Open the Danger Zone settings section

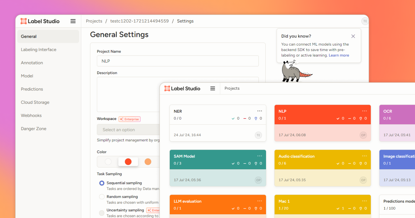[x=33, y=129]
